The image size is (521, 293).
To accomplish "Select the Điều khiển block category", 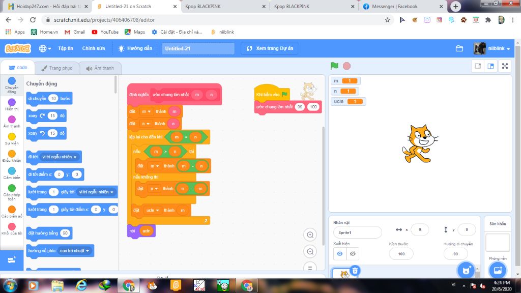I will 12,156.
